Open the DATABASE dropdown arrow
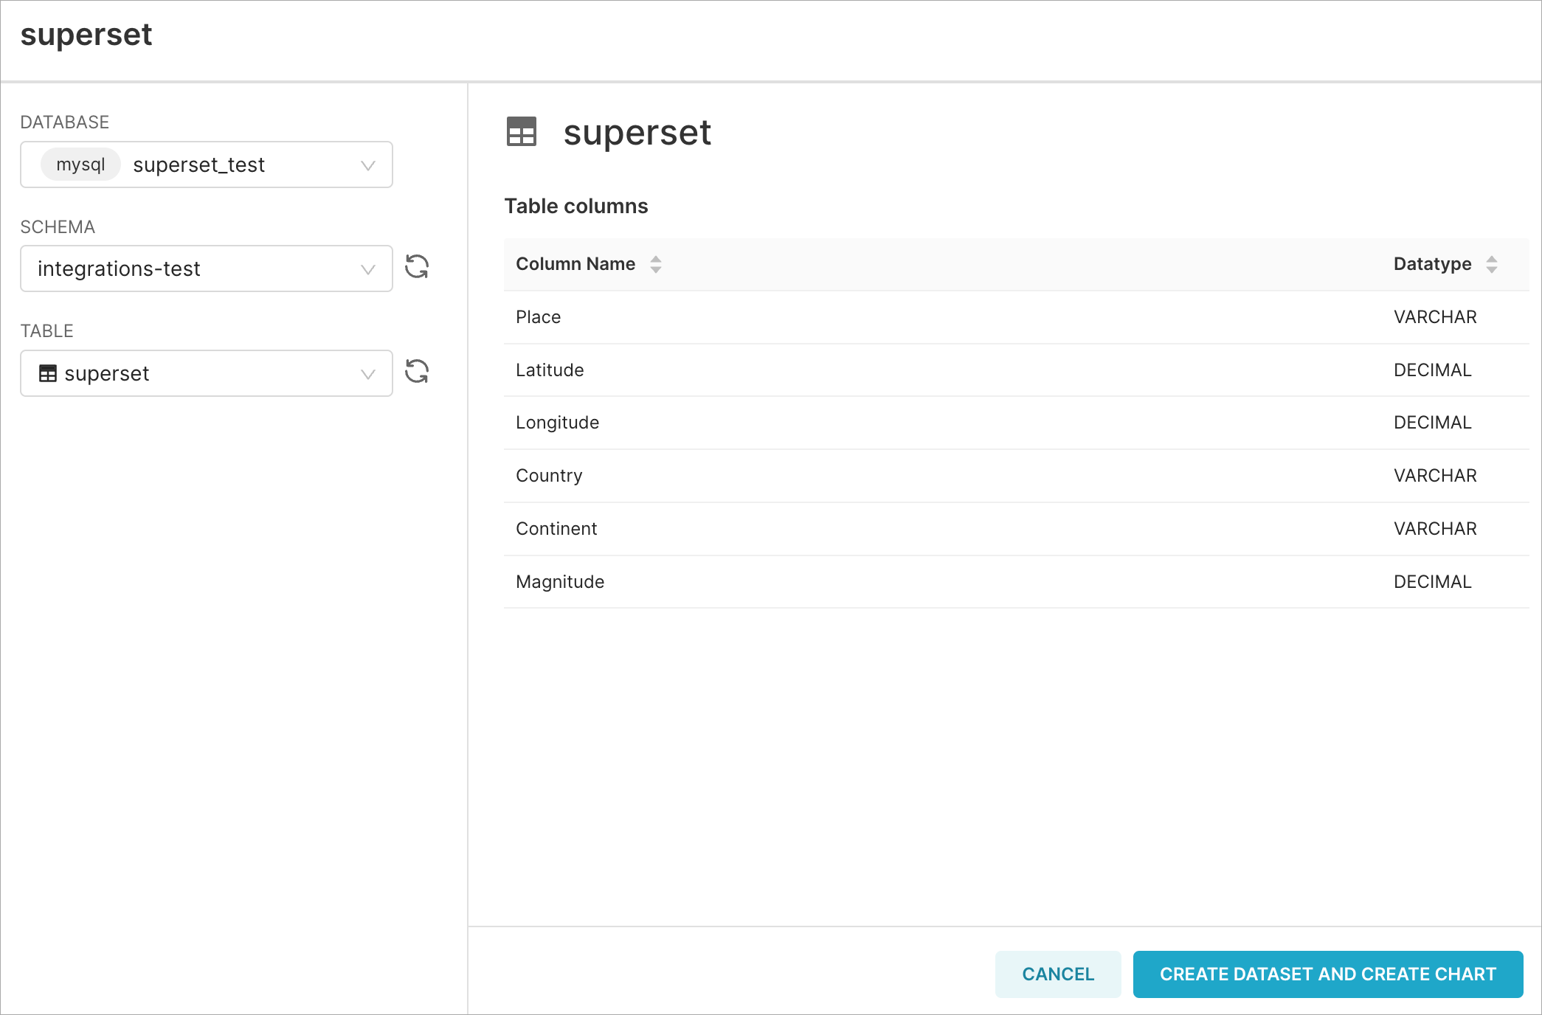This screenshot has width=1542, height=1015. 367,165
